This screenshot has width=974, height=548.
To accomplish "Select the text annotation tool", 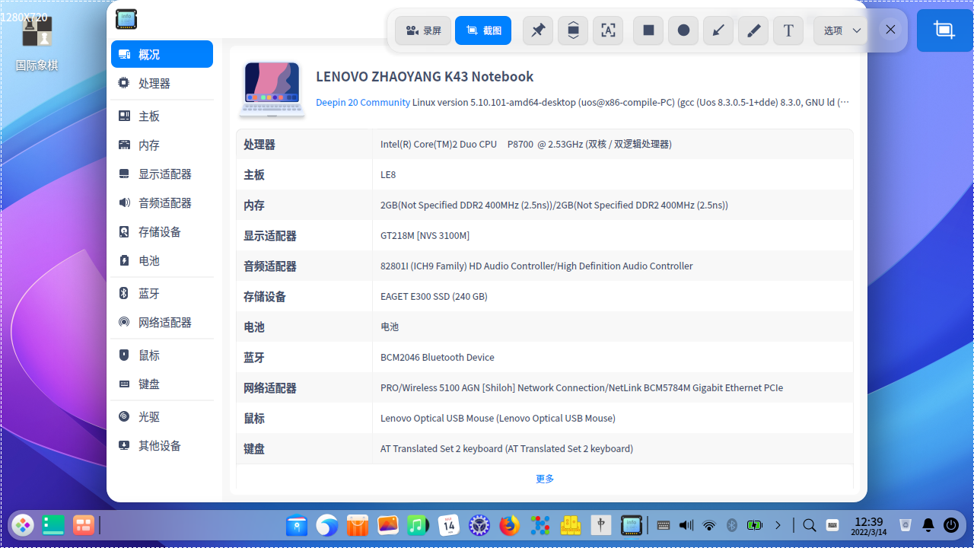I will 788,30.
